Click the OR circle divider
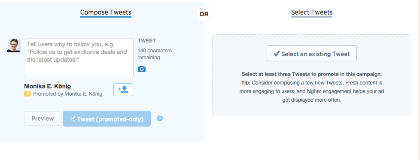 (x=204, y=14)
